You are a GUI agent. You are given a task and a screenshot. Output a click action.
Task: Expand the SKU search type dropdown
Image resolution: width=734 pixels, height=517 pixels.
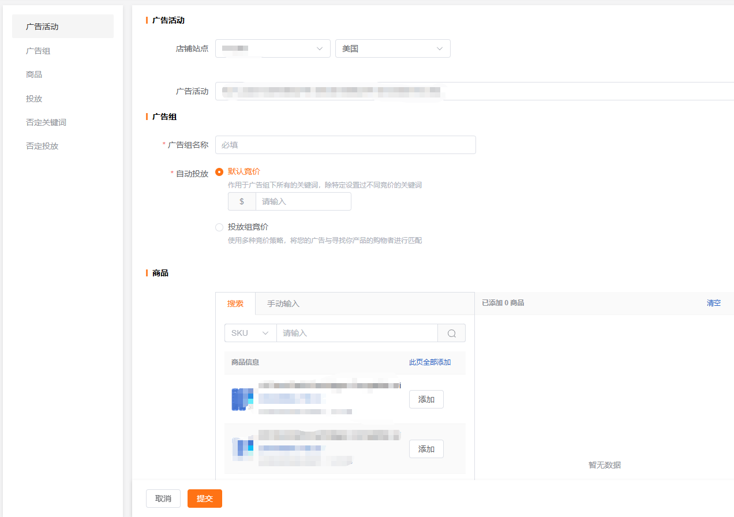tap(250, 334)
